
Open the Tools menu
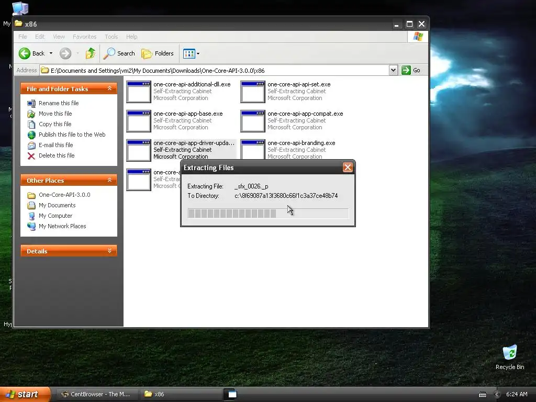(111, 37)
